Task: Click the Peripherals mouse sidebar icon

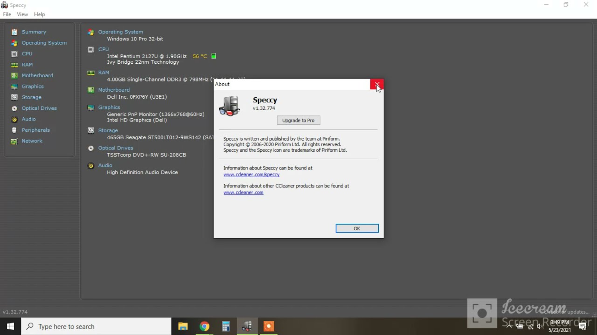Action: [x=14, y=130]
